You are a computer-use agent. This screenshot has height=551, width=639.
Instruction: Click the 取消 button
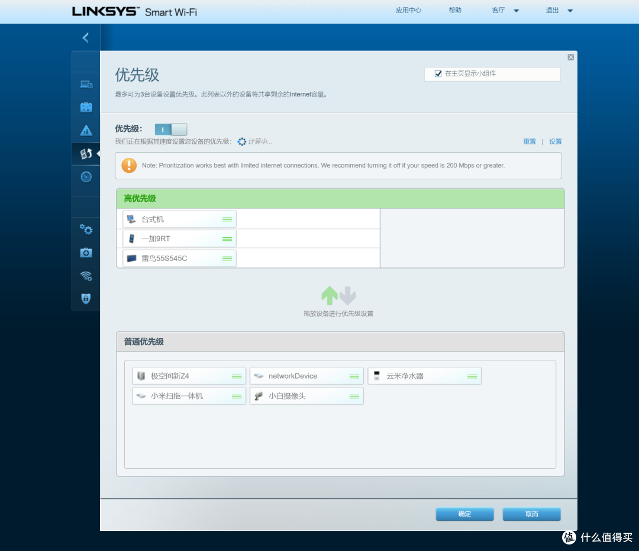(531, 514)
